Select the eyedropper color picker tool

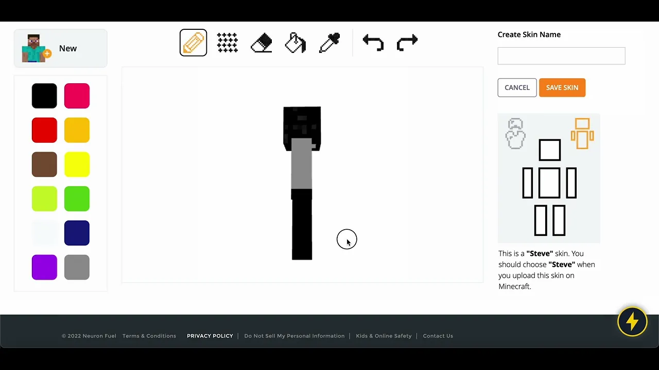point(329,43)
